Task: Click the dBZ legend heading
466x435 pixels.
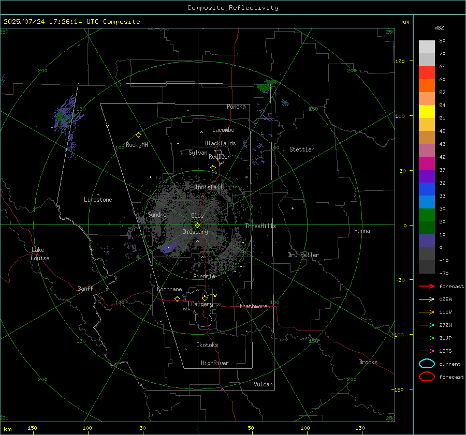Action: 439,28
